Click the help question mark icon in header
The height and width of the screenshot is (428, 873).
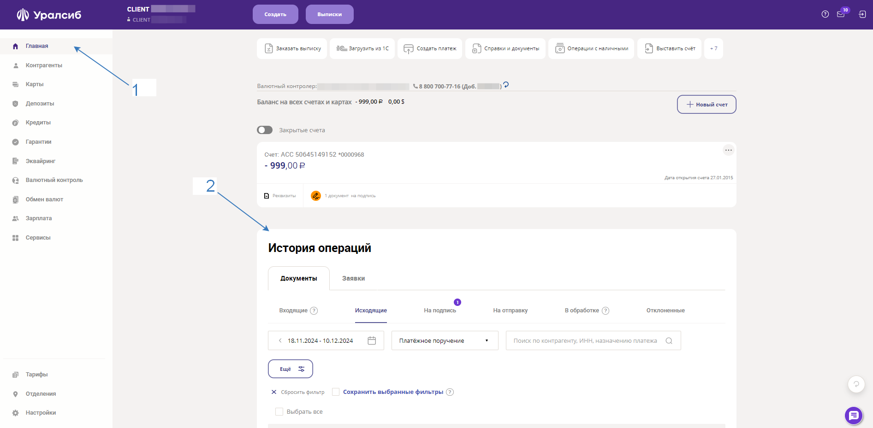click(x=825, y=14)
